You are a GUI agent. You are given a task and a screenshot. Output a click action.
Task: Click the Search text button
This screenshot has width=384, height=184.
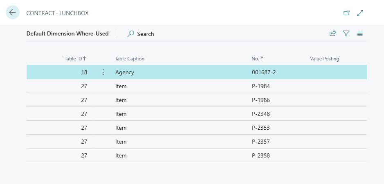click(146, 34)
